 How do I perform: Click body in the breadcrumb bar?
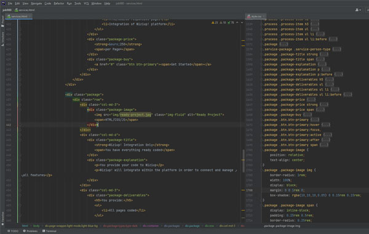(x=36, y=226)
